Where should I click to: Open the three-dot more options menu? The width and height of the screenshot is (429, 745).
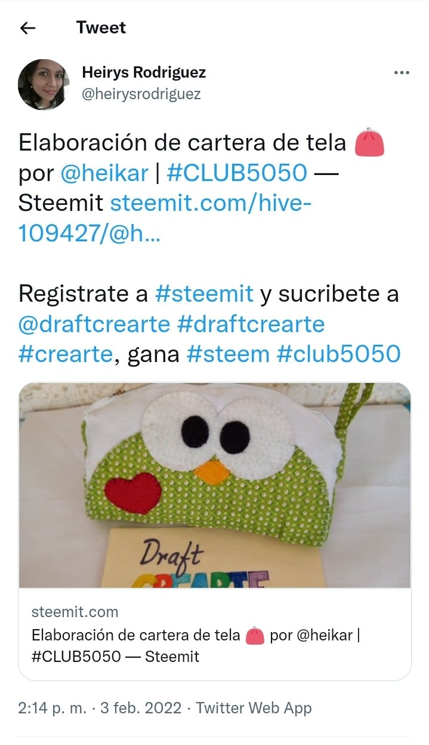pyautogui.click(x=402, y=73)
